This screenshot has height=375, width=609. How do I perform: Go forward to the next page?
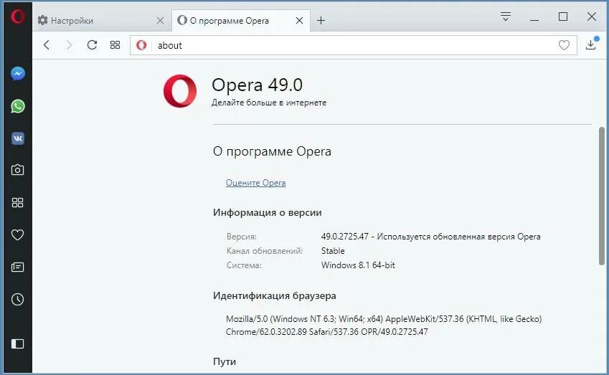(x=69, y=45)
